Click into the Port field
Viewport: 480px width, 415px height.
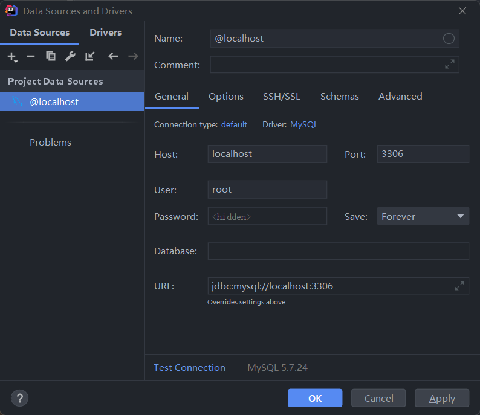point(423,154)
